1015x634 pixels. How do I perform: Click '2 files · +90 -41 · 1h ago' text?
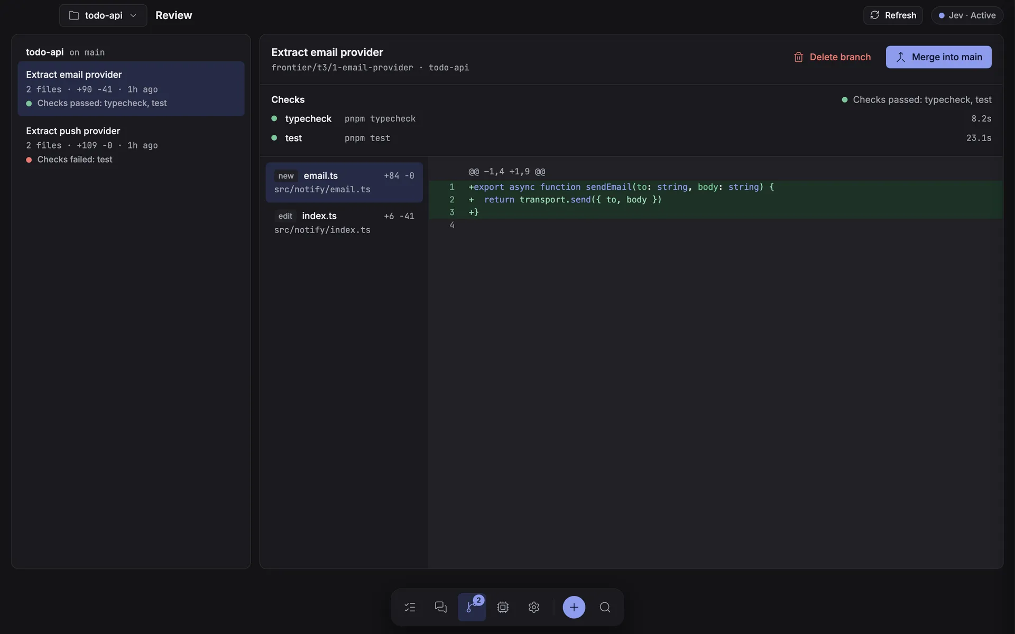(92, 89)
